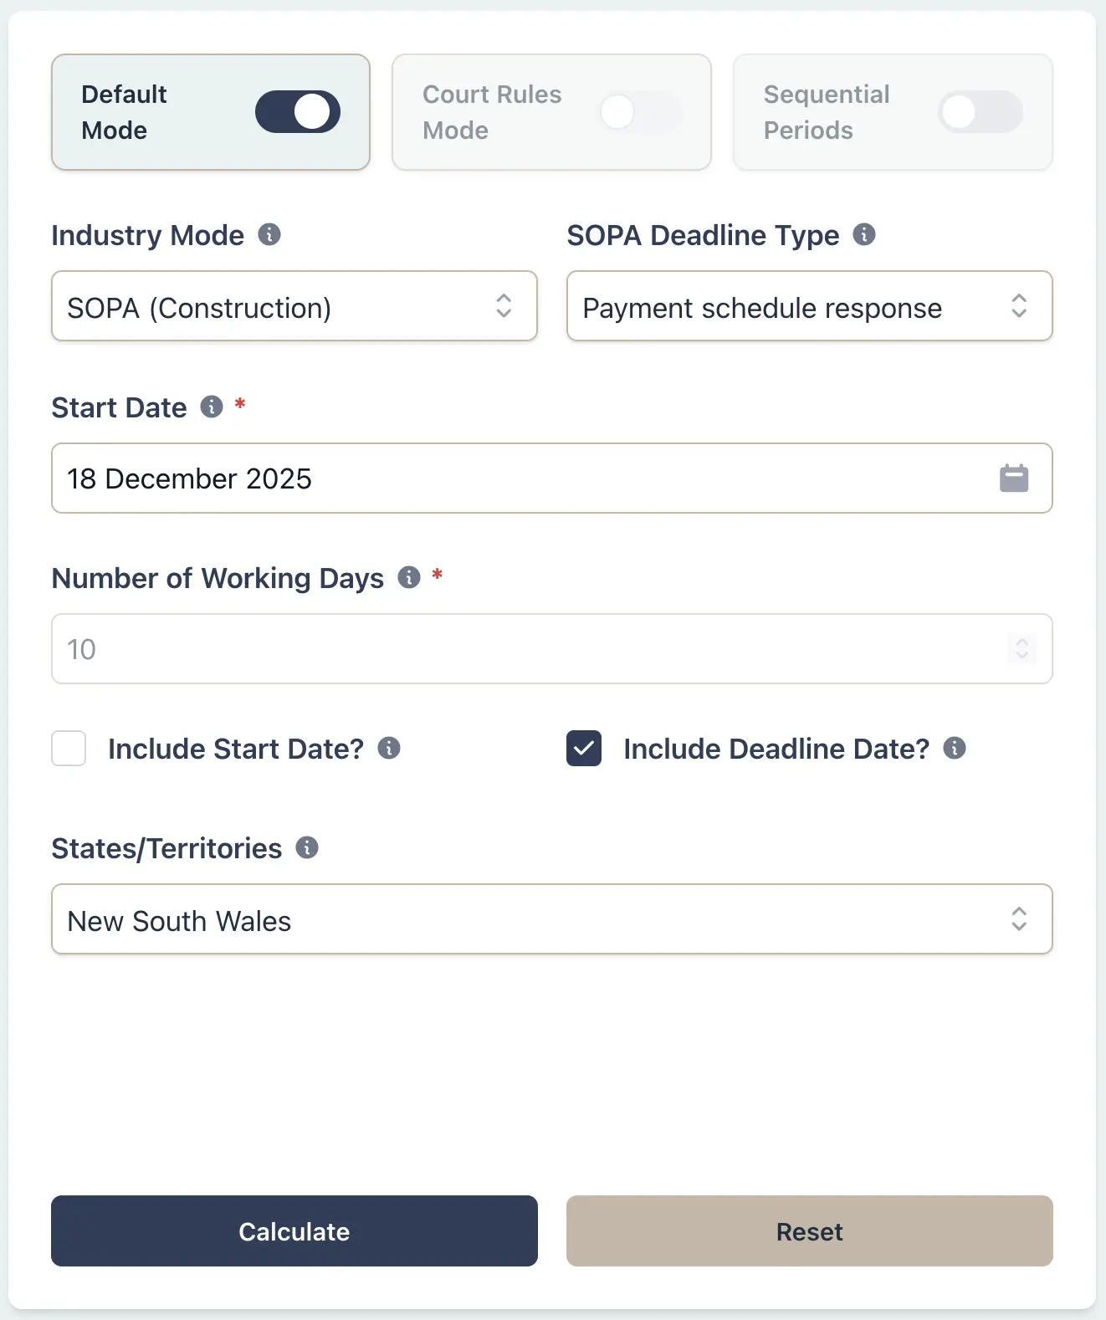Open the Number of Working Days info tooltip

pyautogui.click(x=409, y=577)
